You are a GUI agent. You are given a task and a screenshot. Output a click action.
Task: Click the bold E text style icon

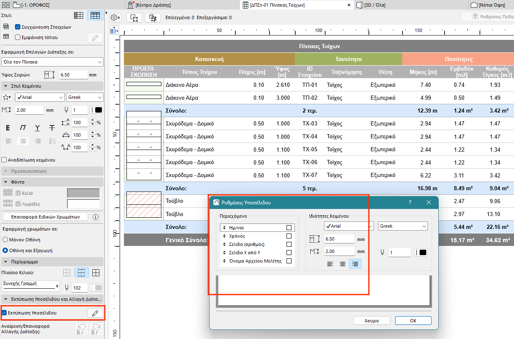8,128
